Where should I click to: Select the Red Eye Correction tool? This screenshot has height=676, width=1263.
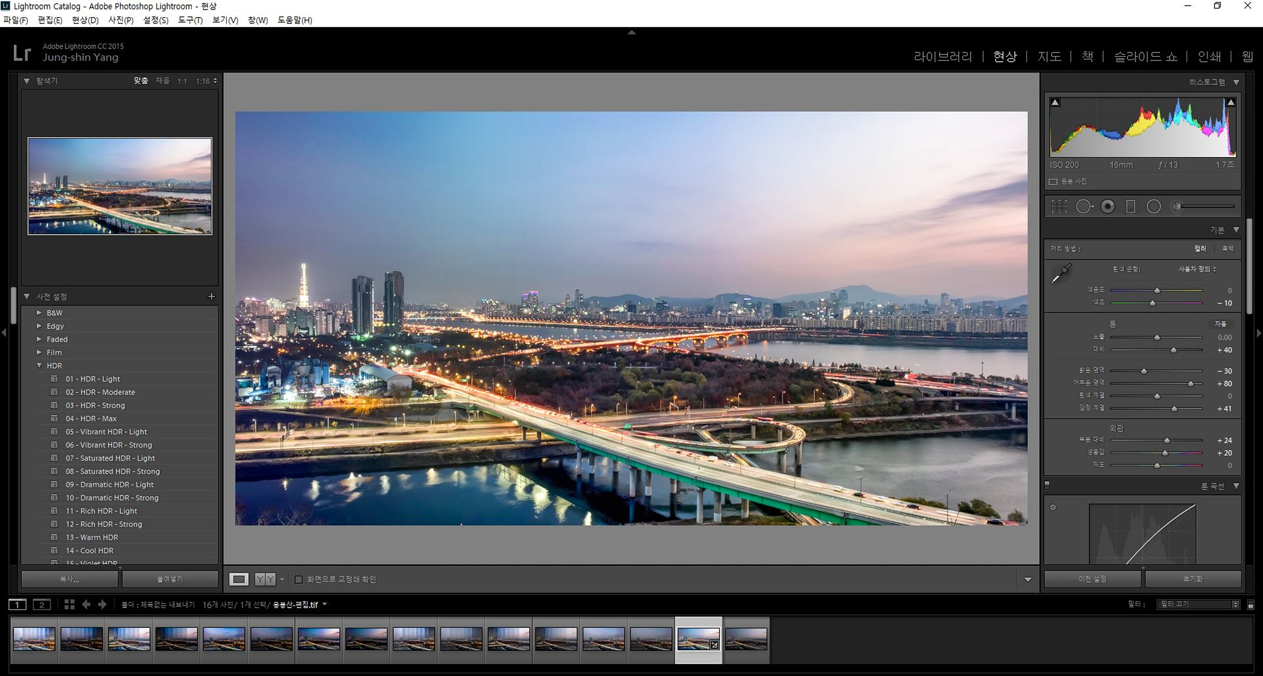(x=1108, y=206)
